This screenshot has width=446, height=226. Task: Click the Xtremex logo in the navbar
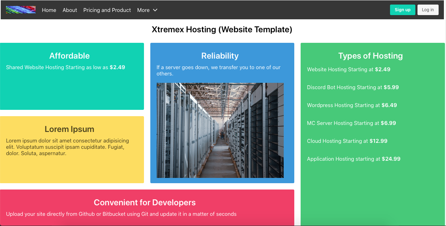20,9
